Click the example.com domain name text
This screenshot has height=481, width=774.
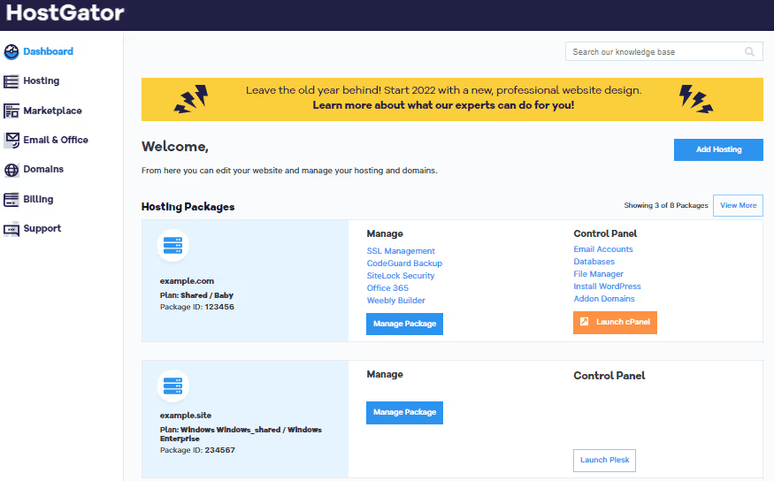[x=187, y=280]
